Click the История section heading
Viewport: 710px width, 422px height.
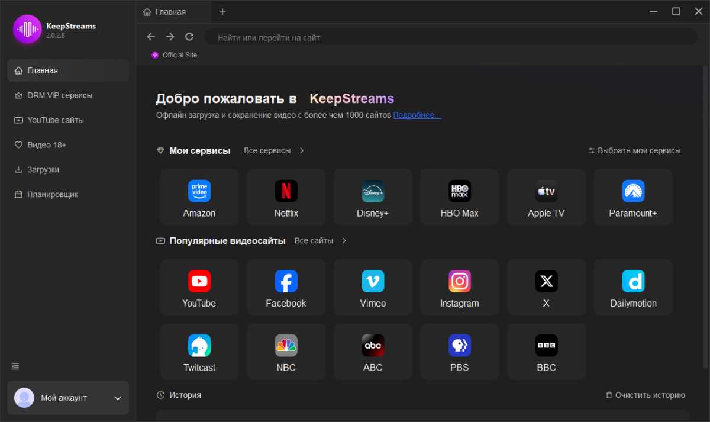[185, 395]
